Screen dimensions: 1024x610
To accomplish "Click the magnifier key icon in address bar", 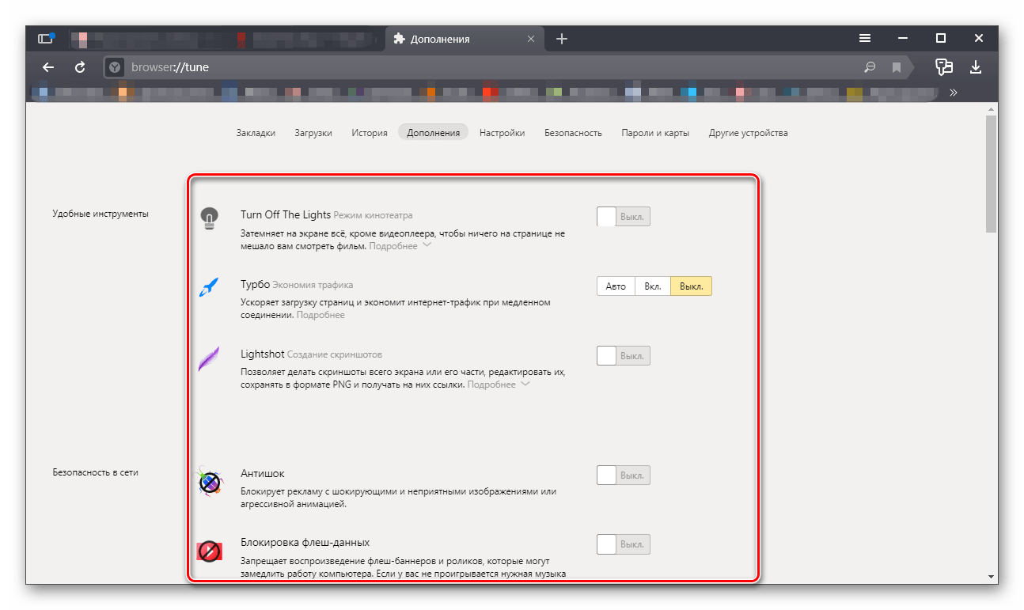I will (x=870, y=67).
